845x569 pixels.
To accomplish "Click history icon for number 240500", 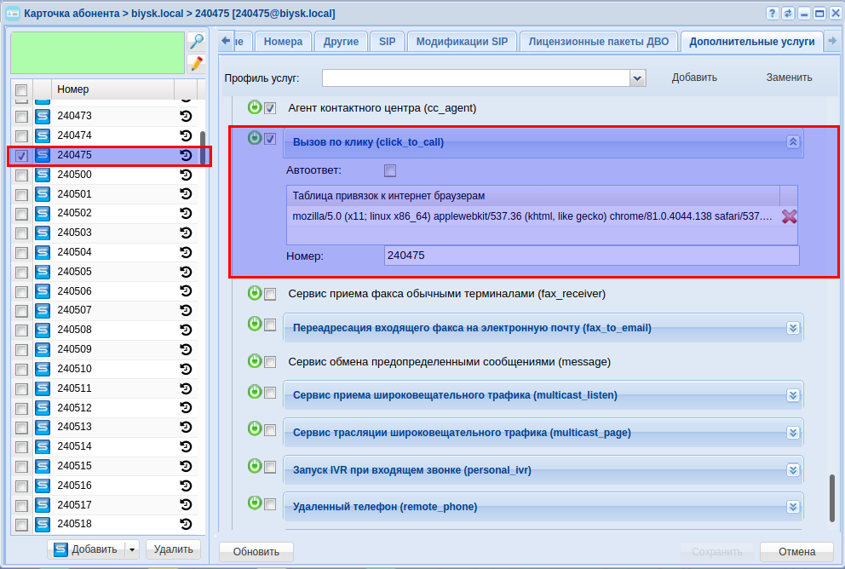I will coord(186,175).
